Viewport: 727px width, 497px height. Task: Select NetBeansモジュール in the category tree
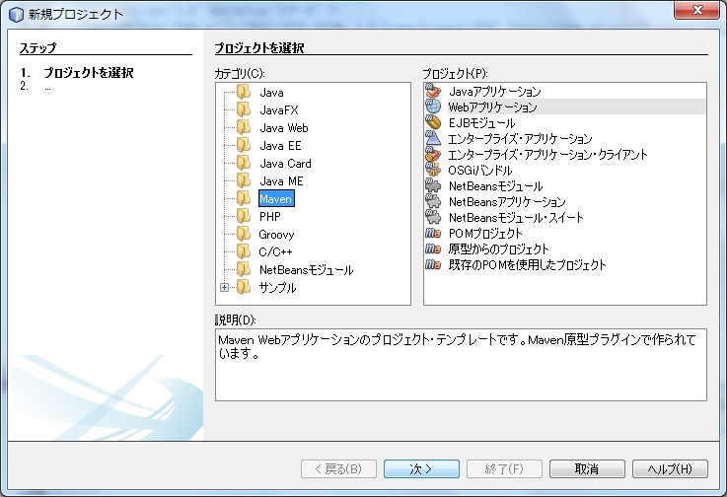pyautogui.click(x=306, y=270)
